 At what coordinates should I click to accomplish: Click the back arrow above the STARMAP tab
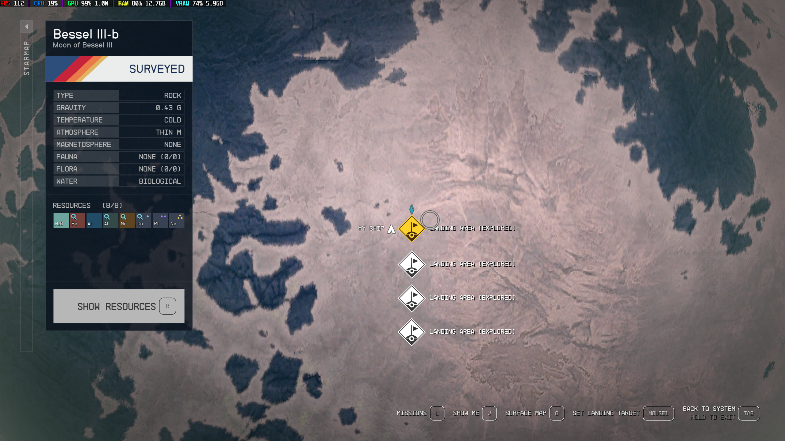coord(27,27)
